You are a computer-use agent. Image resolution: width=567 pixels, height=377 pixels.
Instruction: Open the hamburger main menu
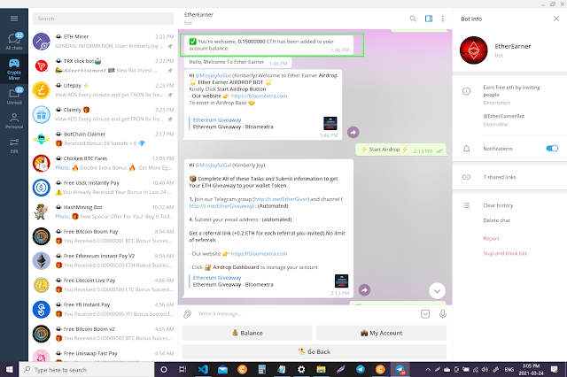(14, 19)
